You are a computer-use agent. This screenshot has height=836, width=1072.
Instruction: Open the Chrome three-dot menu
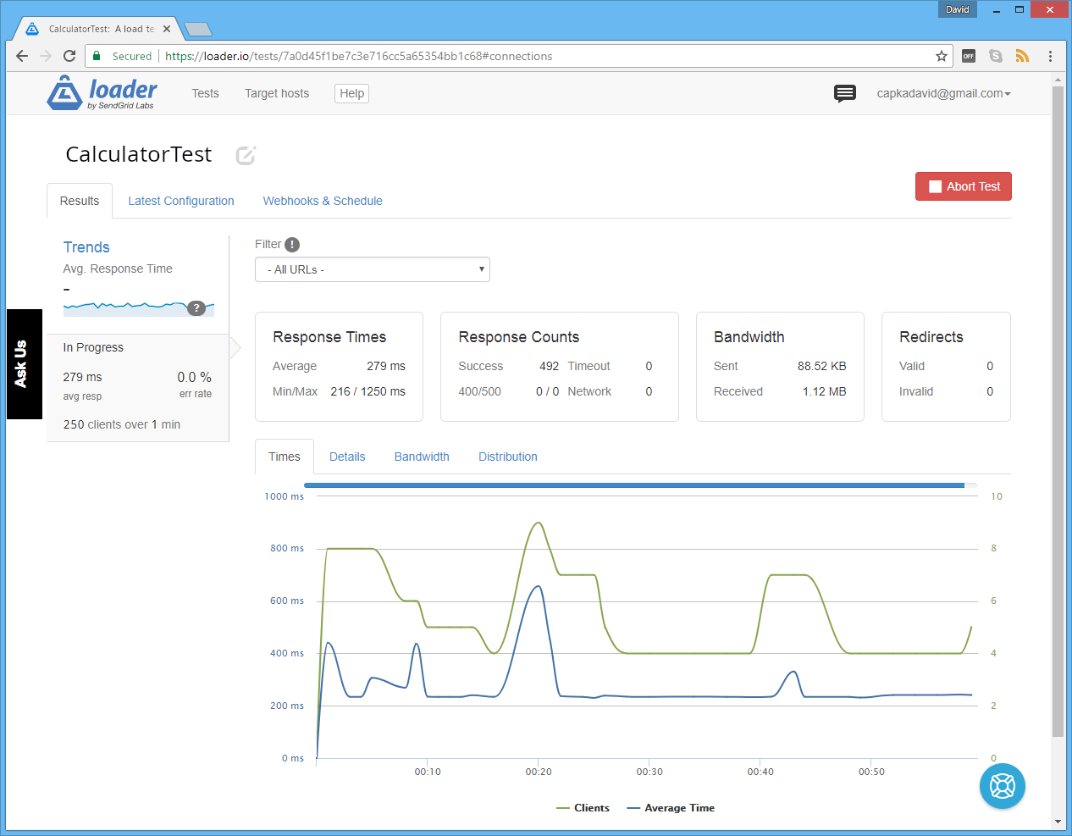pyautogui.click(x=1050, y=56)
